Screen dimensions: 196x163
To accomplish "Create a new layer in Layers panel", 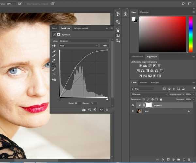I will [x=184, y=160].
